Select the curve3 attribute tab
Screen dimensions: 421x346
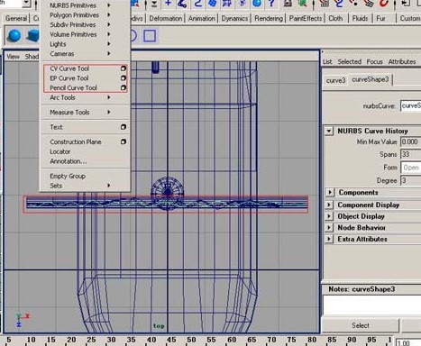pos(335,80)
